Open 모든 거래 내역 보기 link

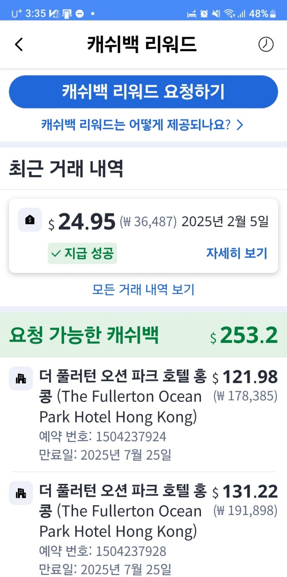(x=143, y=289)
